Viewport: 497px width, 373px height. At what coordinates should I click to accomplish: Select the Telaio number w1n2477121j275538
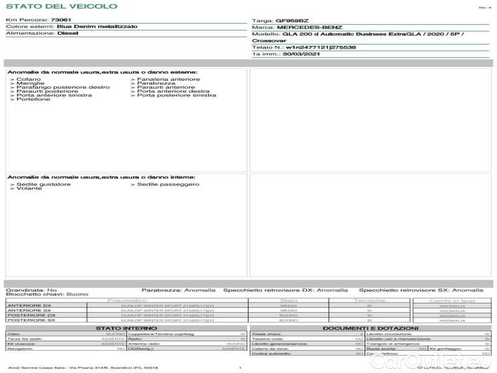321,47
